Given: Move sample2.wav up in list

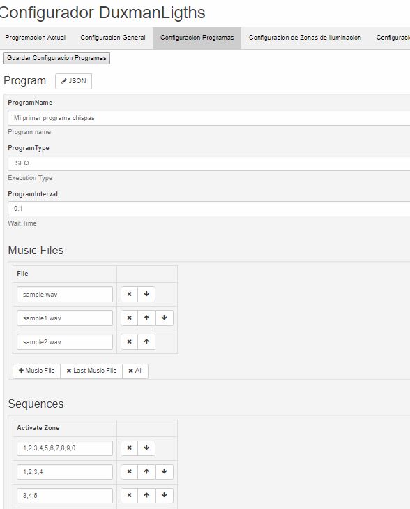Looking at the screenshot, I should click(x=146, y=341).
